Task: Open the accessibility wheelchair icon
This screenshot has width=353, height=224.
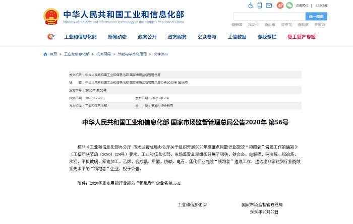Action: (x=252, y=6)
